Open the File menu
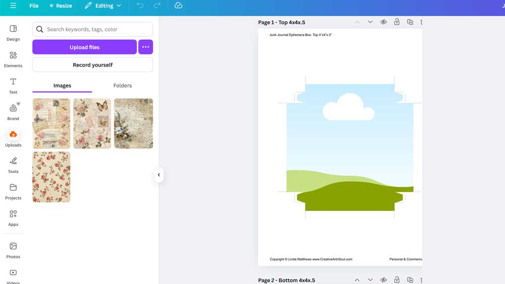 [34, 6]
